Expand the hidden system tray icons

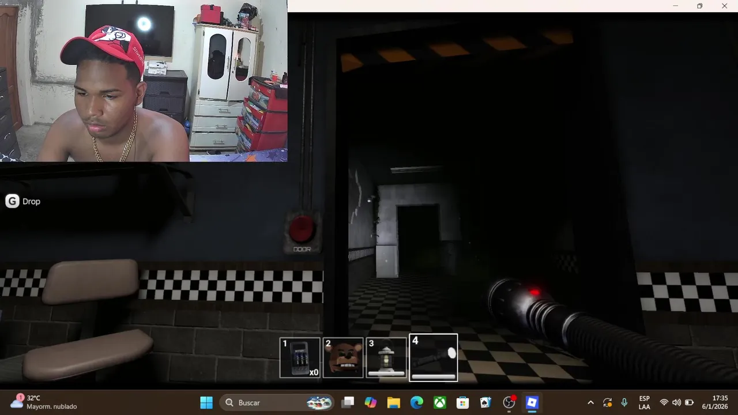[x=590, y=402]
